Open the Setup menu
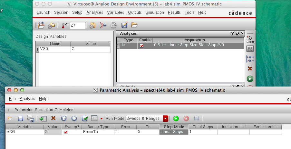The height and width of the screenshot is (149, 291). point(77,12)
